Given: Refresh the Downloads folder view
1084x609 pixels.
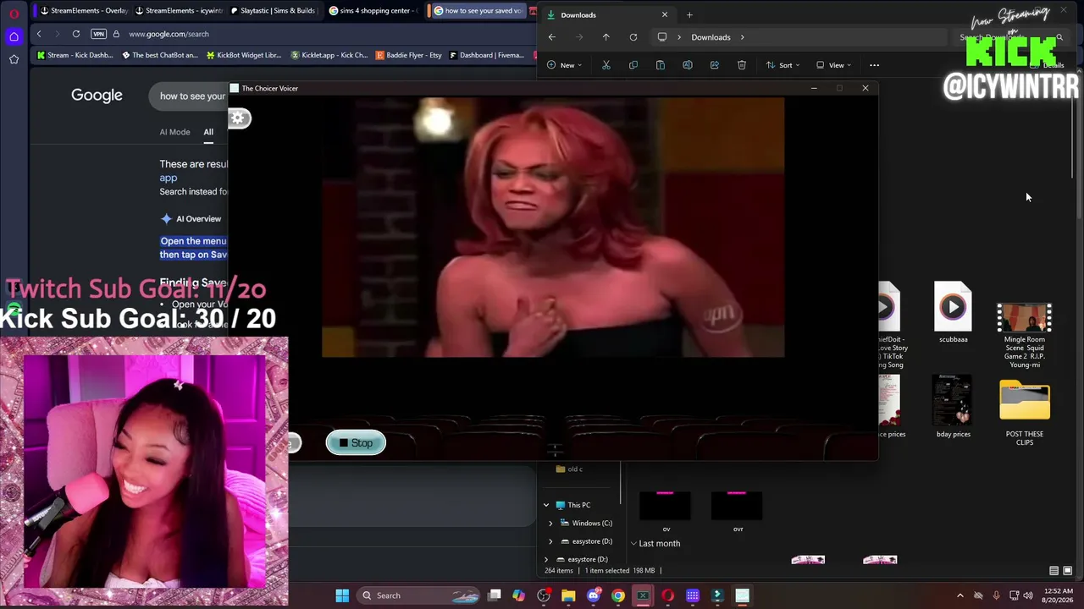Looking at the screenshot, I should [x=633, y=37].
